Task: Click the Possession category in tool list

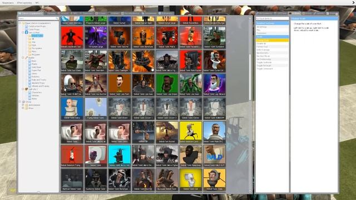Action: click(x=273, y=33)
